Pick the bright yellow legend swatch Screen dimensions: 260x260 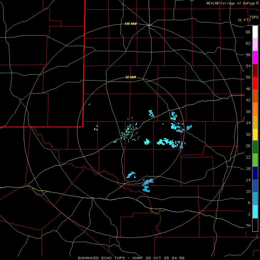[x=255, y=135]
